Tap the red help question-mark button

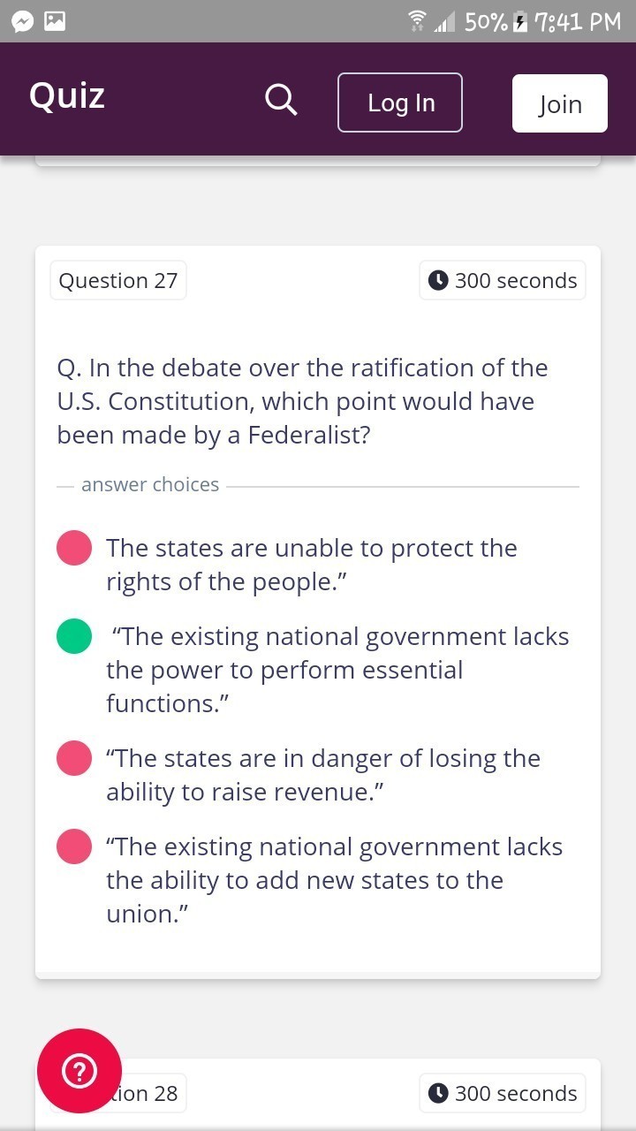[79, 1071]
